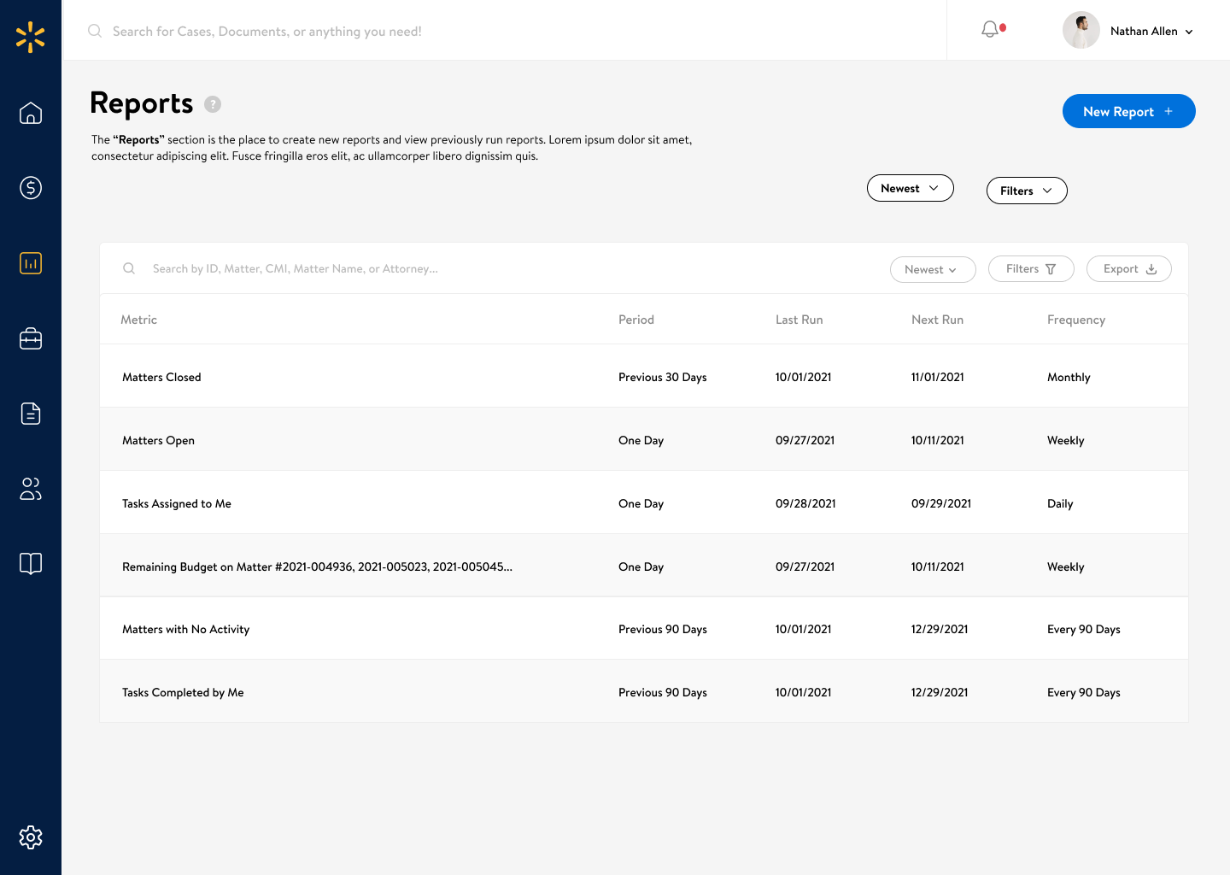The width and height of the screenshot is (1230, 875).
Task: Open the settings gear icon
Action: click(x=31, y=837)
